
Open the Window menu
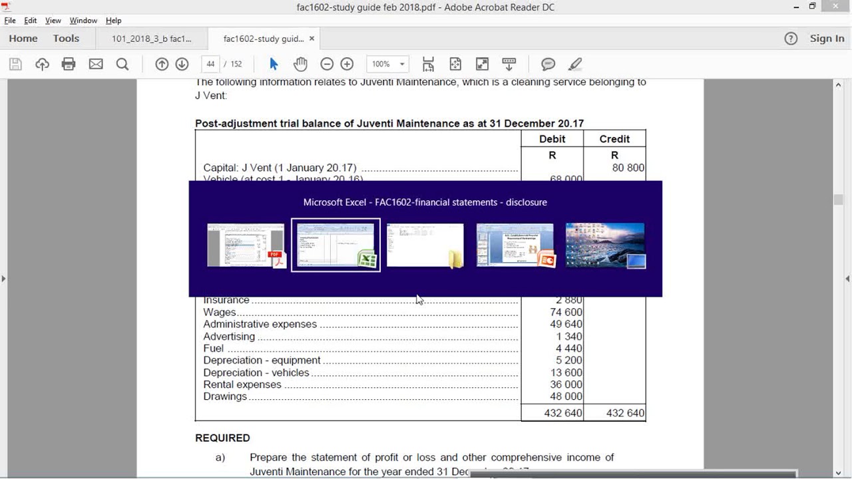click(x=83, y=21)
